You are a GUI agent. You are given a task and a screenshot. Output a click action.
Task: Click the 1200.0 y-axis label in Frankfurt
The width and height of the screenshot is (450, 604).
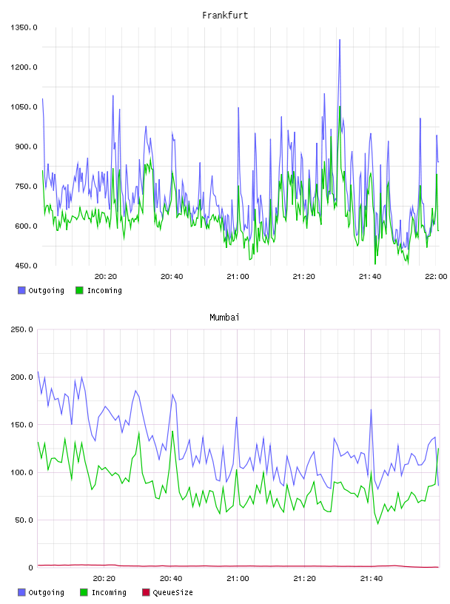(24, 67)
